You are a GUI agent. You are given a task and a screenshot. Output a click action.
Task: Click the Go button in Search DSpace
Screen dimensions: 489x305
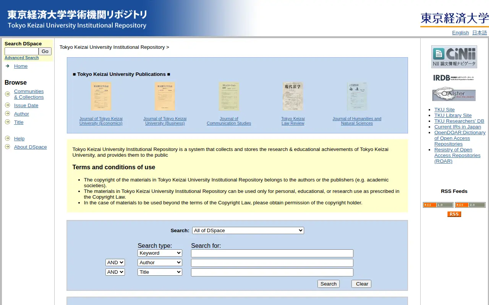(45, 51)
